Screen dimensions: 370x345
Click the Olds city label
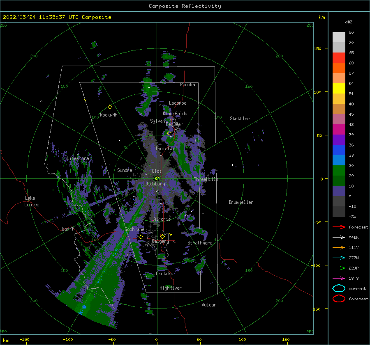point(157,171)
